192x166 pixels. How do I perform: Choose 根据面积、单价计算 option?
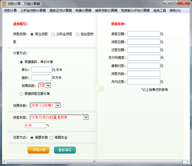coord(21,62)
